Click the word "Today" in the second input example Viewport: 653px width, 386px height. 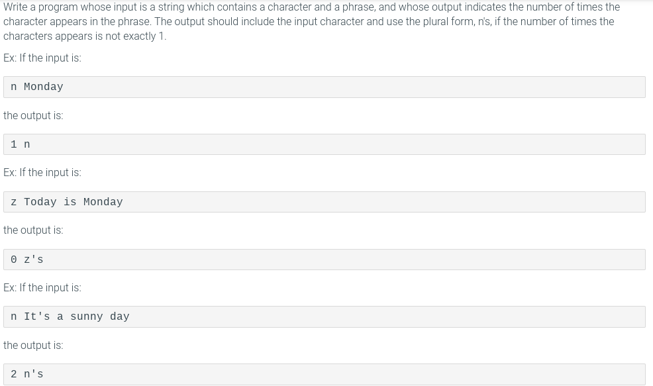pyautogui.click(x=40, y=202)
